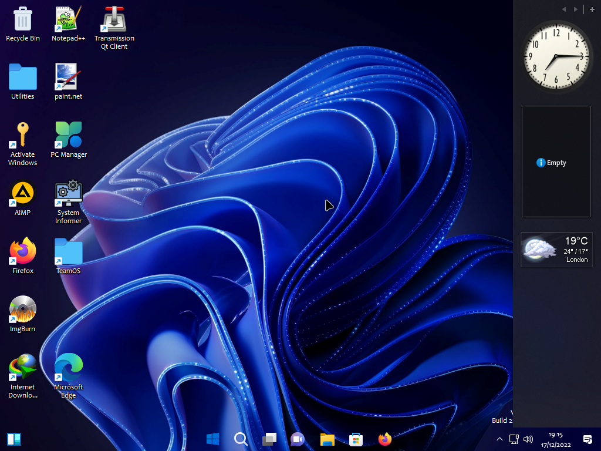601x451 pixels.
Task: Launch ImgBurn from the desktop
Action: pos(23,310)
